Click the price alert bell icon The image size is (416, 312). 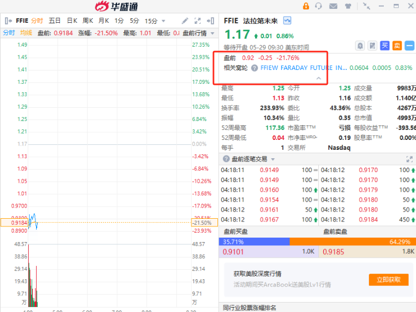tap(360, 46)
